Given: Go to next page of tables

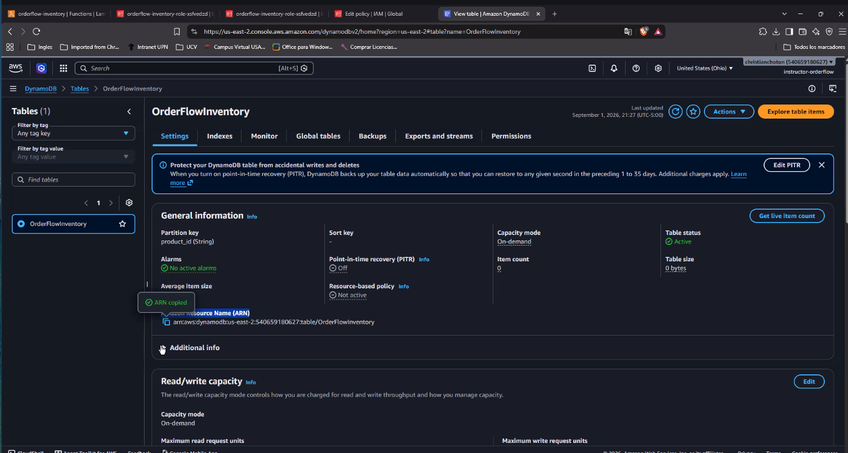Looking at the screenshot, I should (111, 203).
